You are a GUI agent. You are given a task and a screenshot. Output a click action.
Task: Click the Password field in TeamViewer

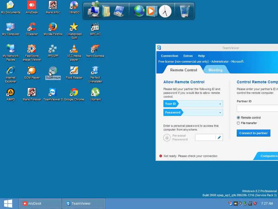click(193, 112)
